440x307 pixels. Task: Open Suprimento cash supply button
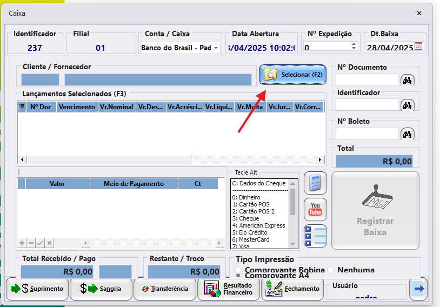pyautogui.click(x=37, y=289)
